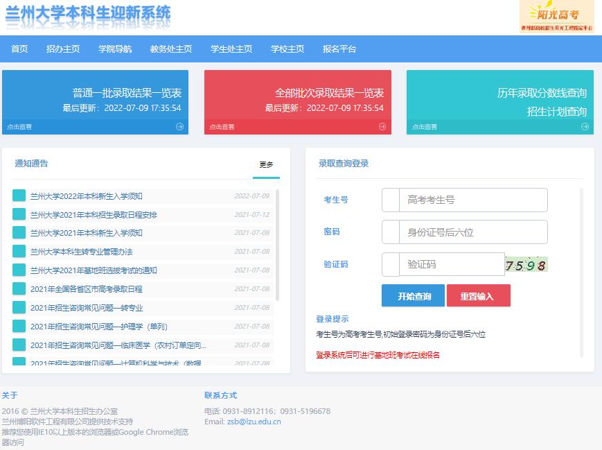Image resolution: width=602 pixels, height=450 pixels.
Task: Click the 联系方式 footer heading
Action: coord(221,395)
